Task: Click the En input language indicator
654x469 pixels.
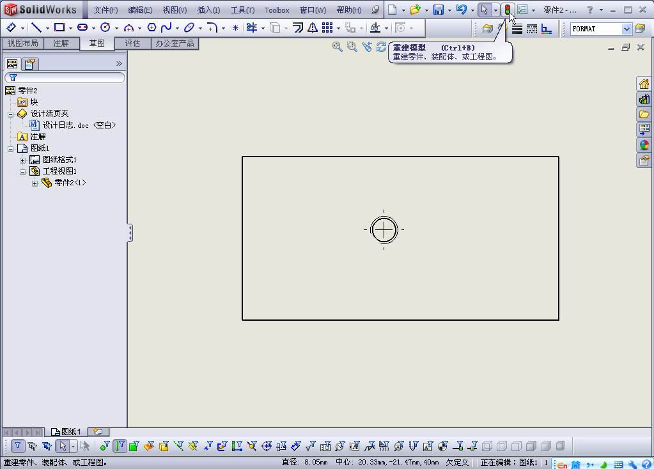Action: 562,464
